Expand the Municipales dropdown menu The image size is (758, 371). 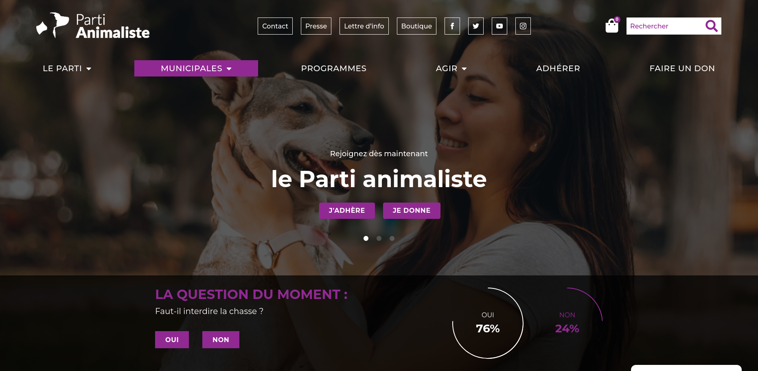coord(196,68)
